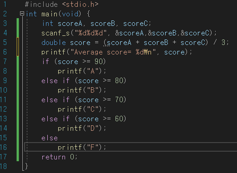Click printf("A") statement
Image resolution: width=237 pixels, height=173 pixels.
82,71
